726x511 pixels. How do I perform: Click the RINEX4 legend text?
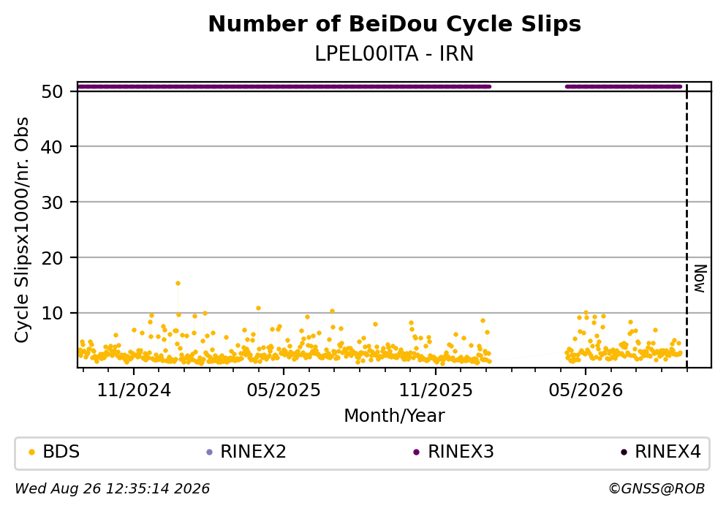coord(668,452)
